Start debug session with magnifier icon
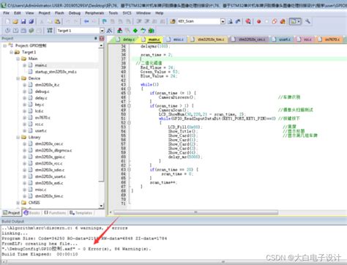The width and height of the screenshot is (347, 265). 248,21
